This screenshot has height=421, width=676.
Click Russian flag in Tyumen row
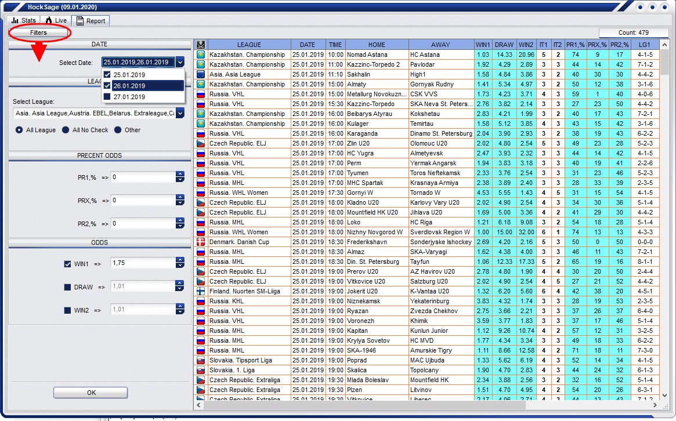click(x=200, y=173)
